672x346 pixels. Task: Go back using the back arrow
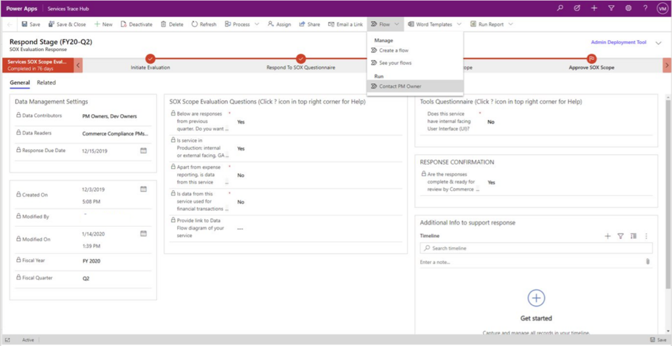9,24
